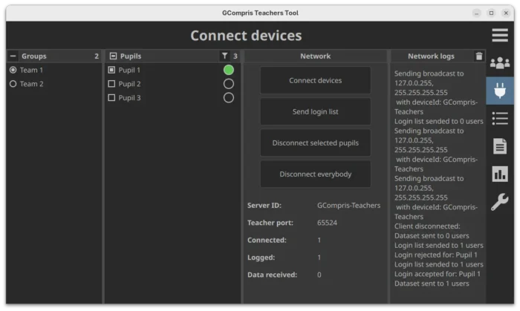Uncheck the Pupil 1 checkbox

tap(111, 70)
